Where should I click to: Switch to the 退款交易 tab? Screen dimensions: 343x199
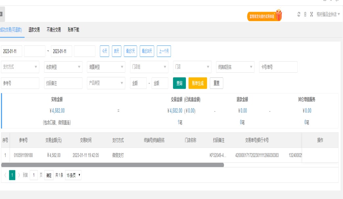tap(34, 30)
